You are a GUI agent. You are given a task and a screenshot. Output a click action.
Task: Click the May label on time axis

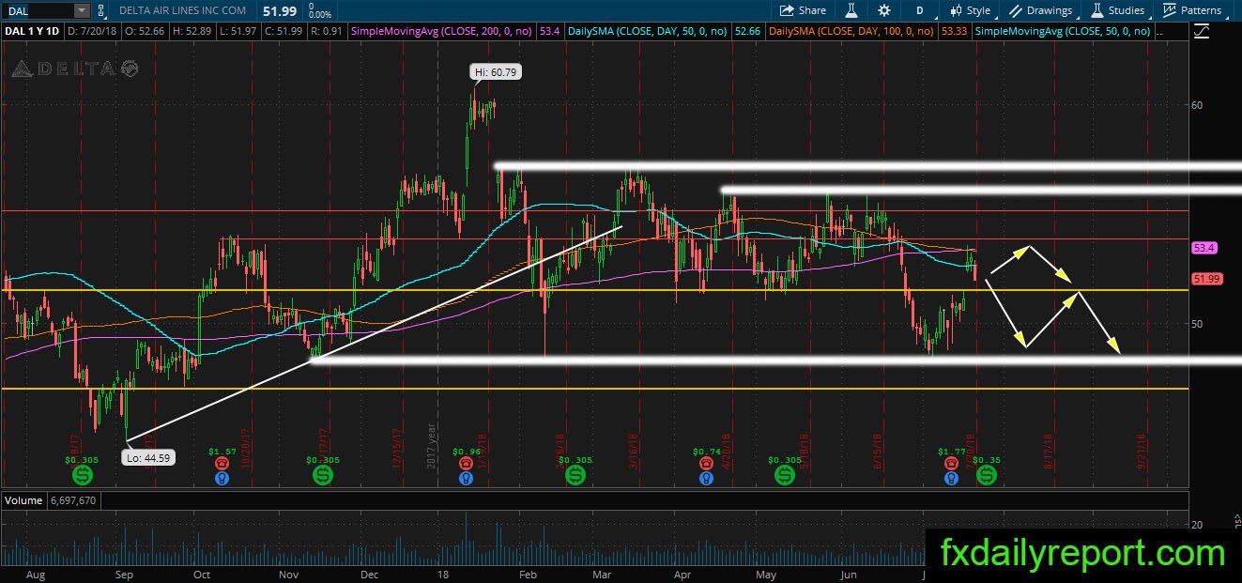[x=766, y=575]
